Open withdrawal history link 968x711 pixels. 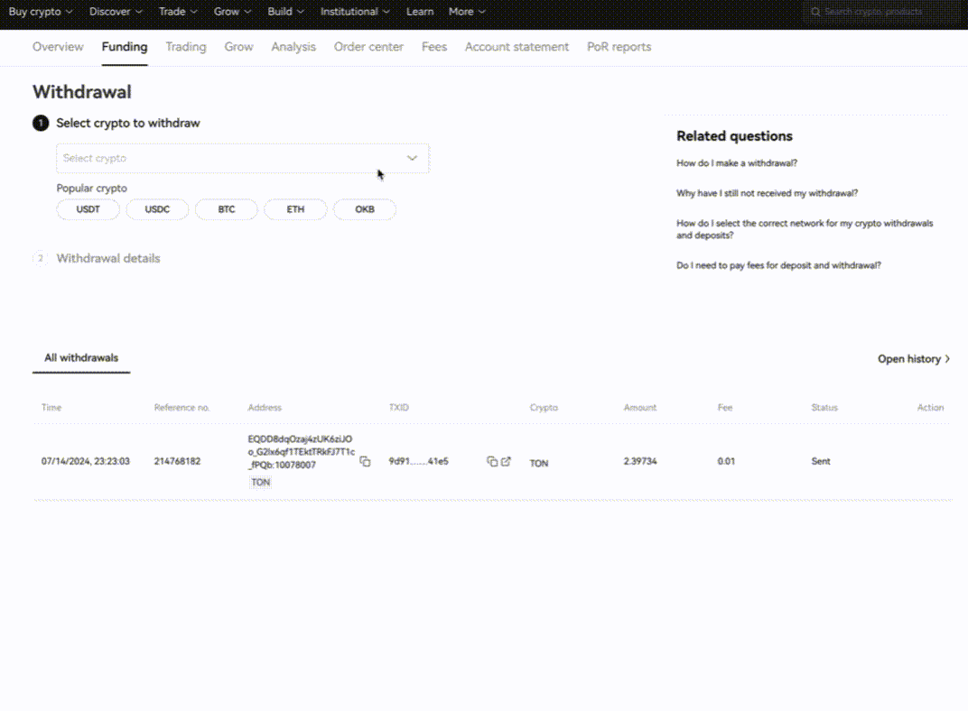pos(913,359)
